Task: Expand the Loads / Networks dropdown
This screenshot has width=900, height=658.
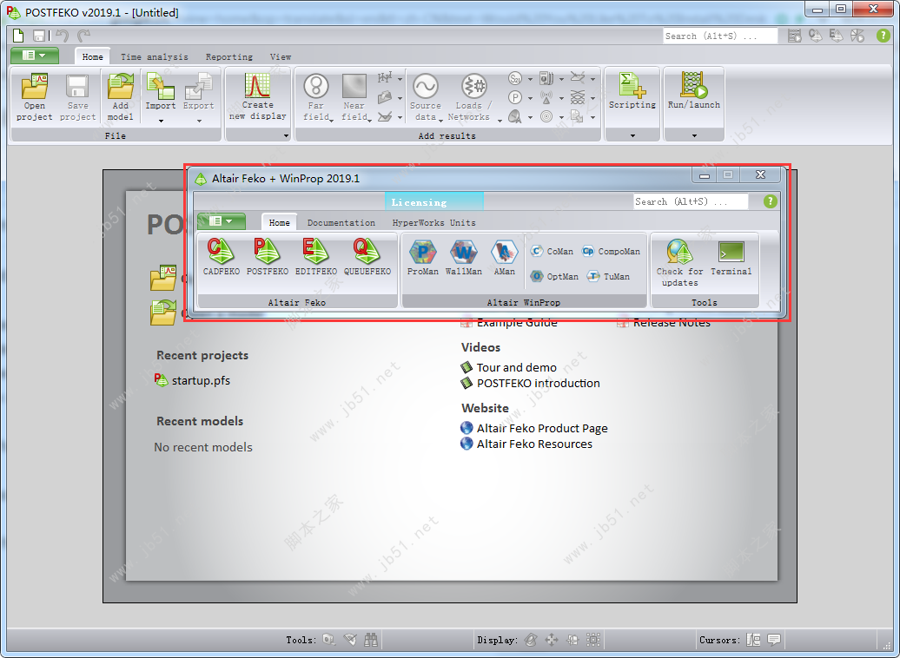Action: click(500, 121)
